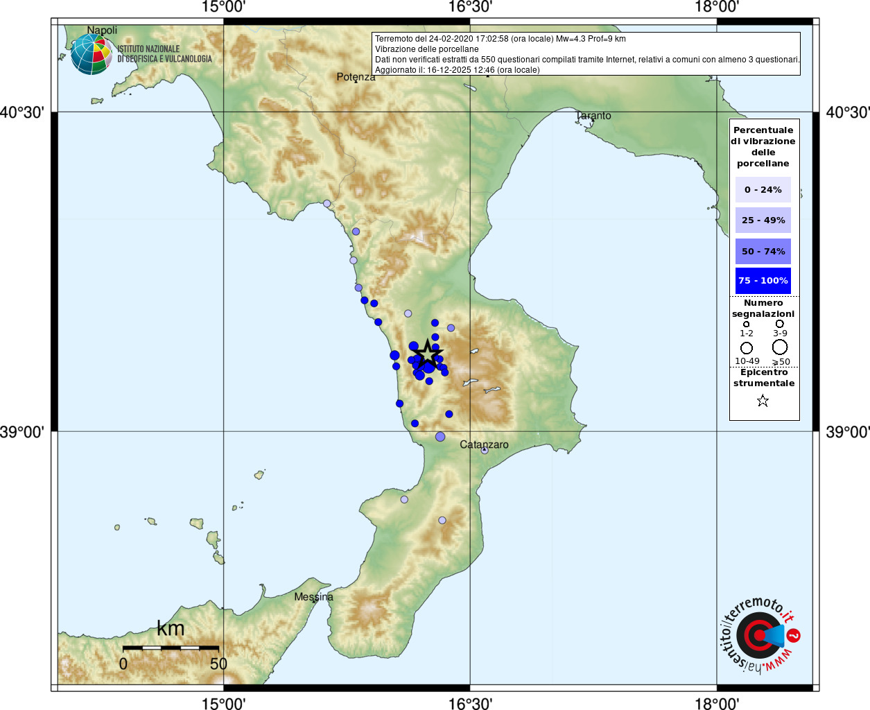Click the 39°00' latitude label on right side
The image size is (870, 710).
(x=847, y=432)
